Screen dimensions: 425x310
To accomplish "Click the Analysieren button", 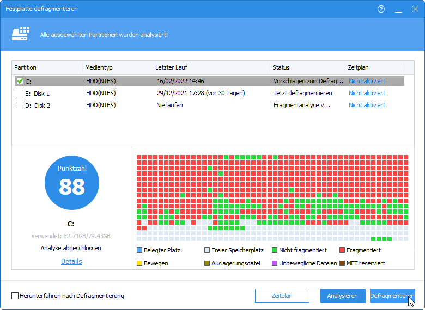I will click(342, 296).
